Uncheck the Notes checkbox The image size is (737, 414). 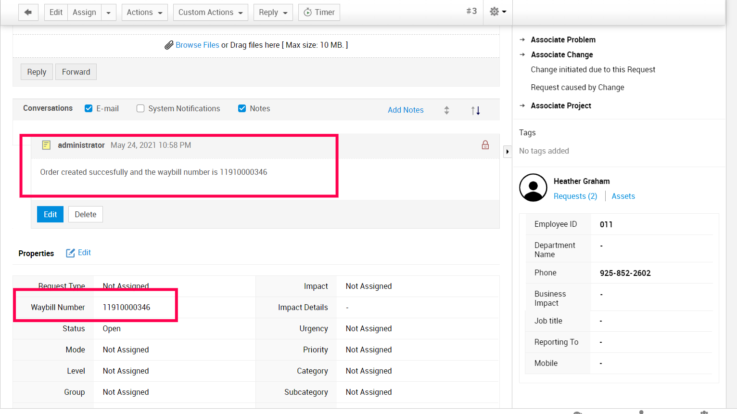[242, 108]
